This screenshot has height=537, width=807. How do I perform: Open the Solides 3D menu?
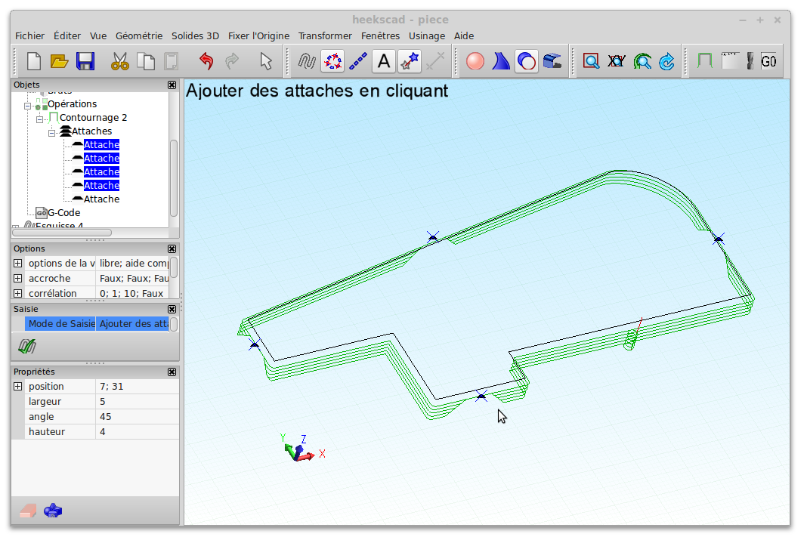(x=195, y=35)
